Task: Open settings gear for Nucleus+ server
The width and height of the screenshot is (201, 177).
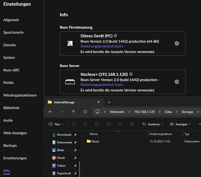Action: pyautogui.click(x=176, y=82)
